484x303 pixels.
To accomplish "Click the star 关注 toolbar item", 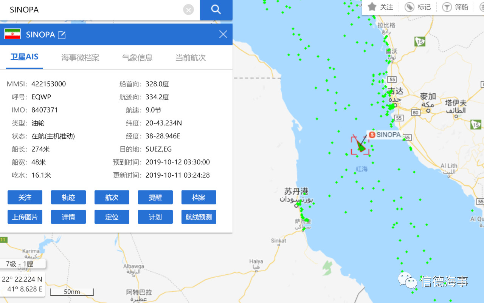I will point(381,7).
